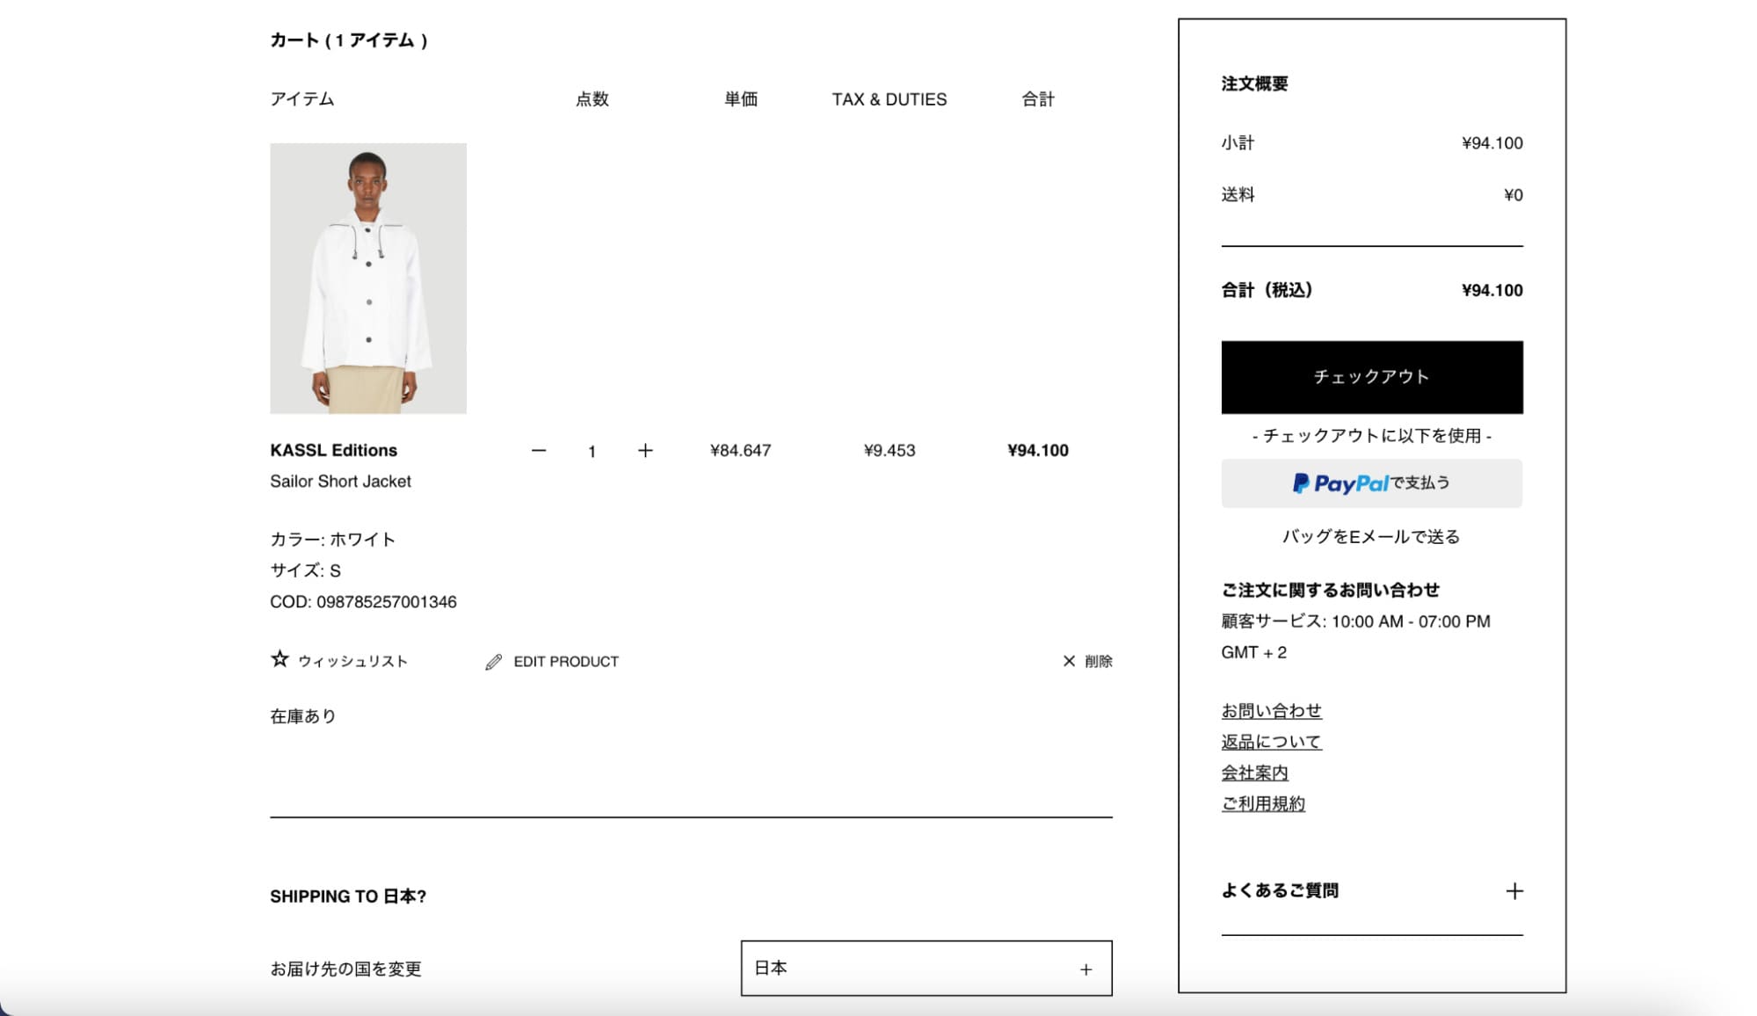Open the 日本 country dropdown

click(x=926, y=969)
